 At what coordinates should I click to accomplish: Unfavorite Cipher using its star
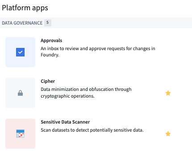(168, 93)
